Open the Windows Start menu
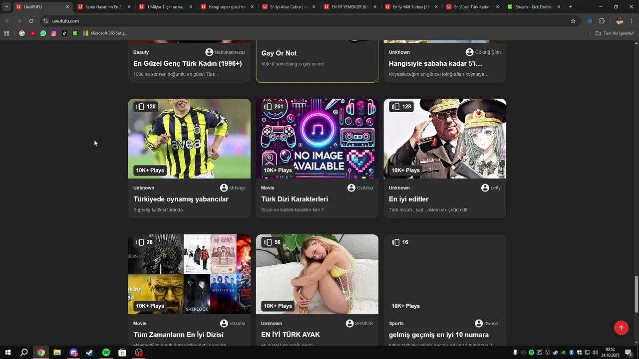 coord(7,353)
